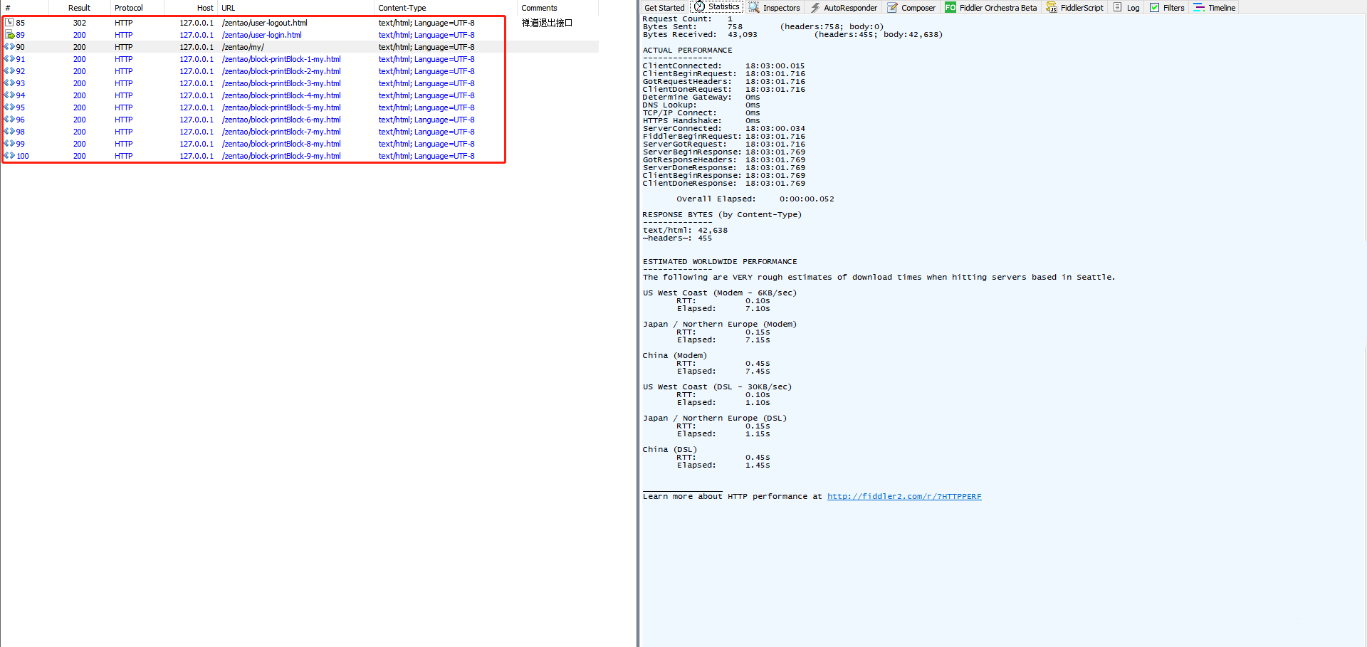This screenshot has width=1367, height=647.
Task: Open the HTTPPERF performance link
Action: pyautogui.click(x=904, y=496)
